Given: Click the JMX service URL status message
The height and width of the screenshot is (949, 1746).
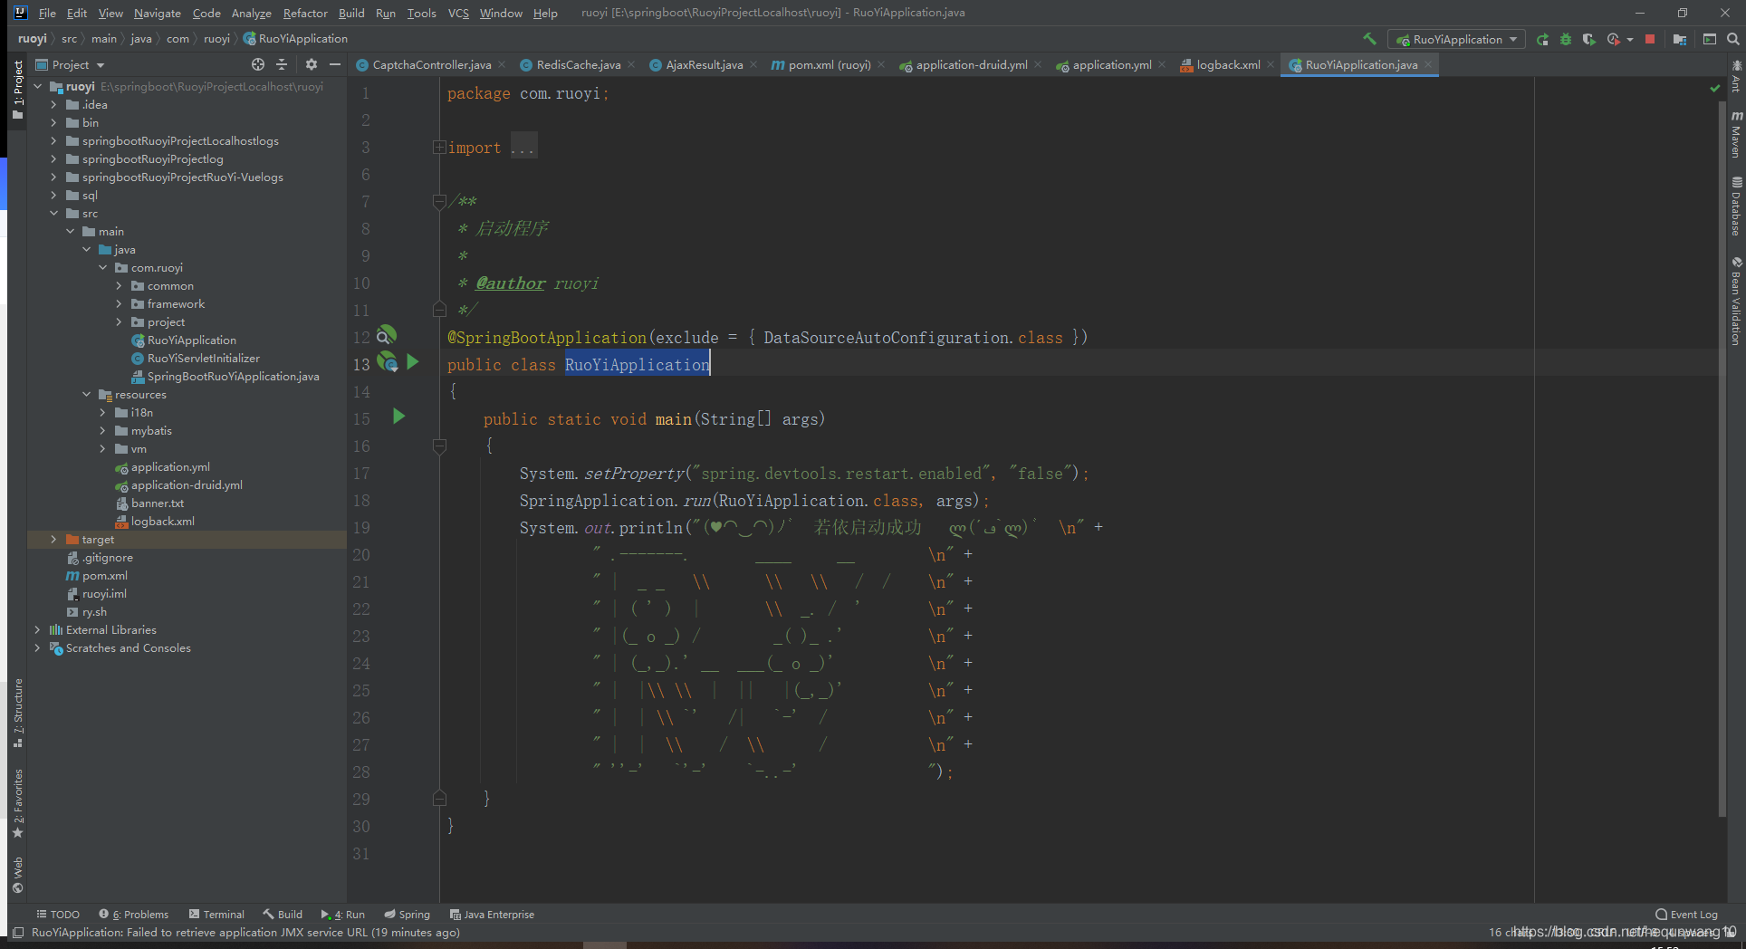Looking at the screenshot, I should 245,932.
